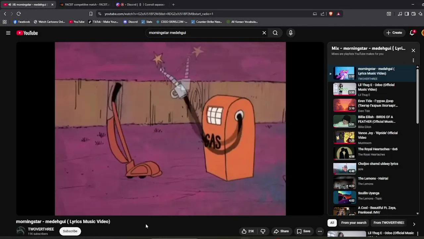The width and height of the screenshot is (424, 239).
Task: Open CSGO-SKINS.COM bookmark
Action: [172, 22]
